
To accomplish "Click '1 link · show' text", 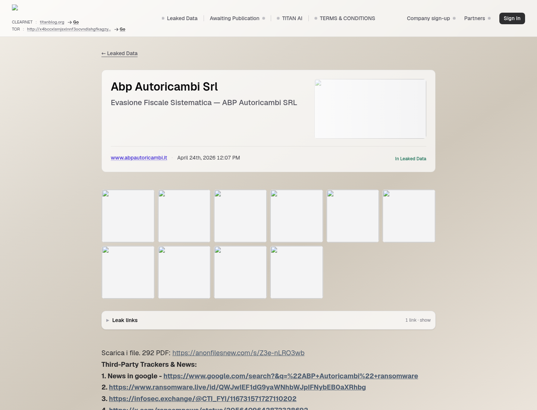I will point(418,320).
